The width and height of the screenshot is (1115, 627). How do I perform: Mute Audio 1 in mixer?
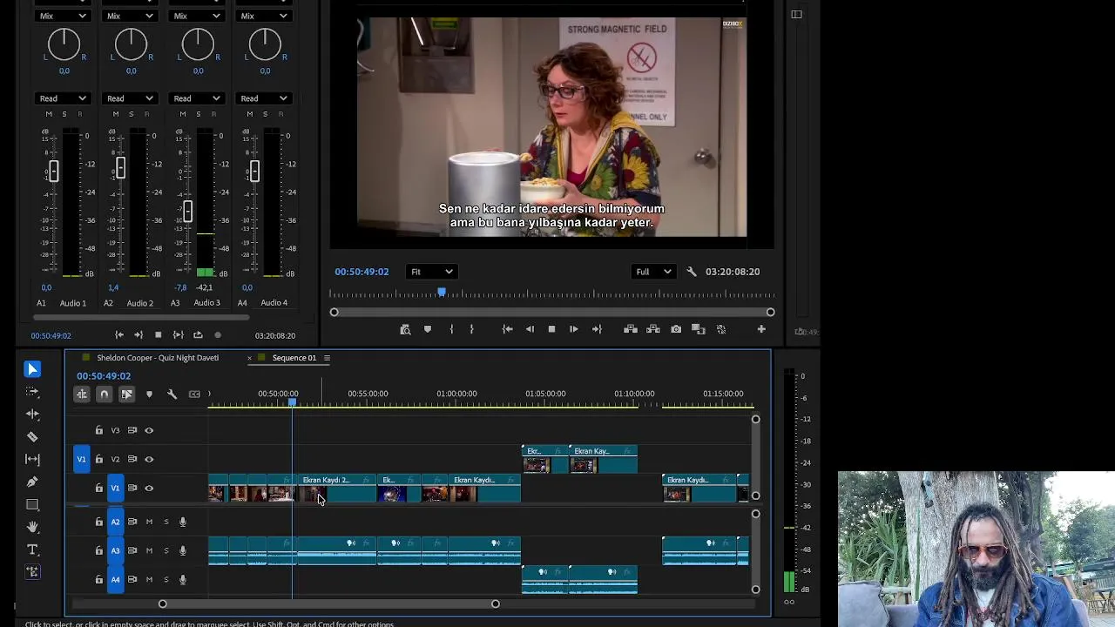pyautogui.click(x=49, y=114)
